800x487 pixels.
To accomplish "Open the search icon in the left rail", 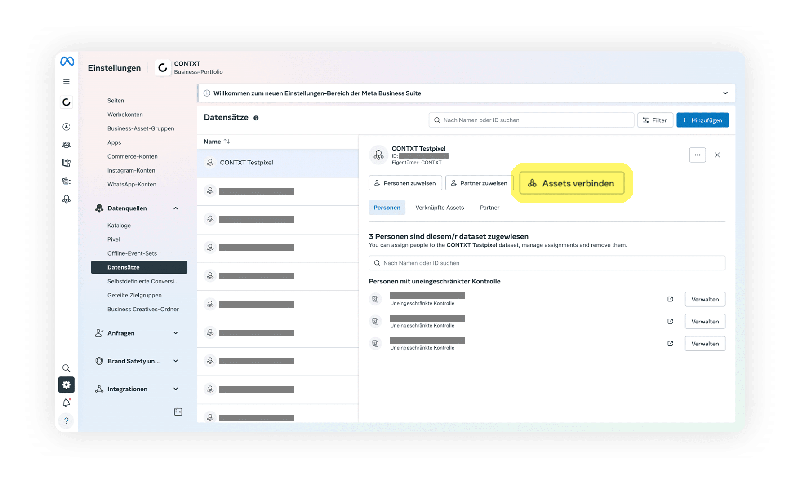I will pyautogui.click(x=67, y=368).
